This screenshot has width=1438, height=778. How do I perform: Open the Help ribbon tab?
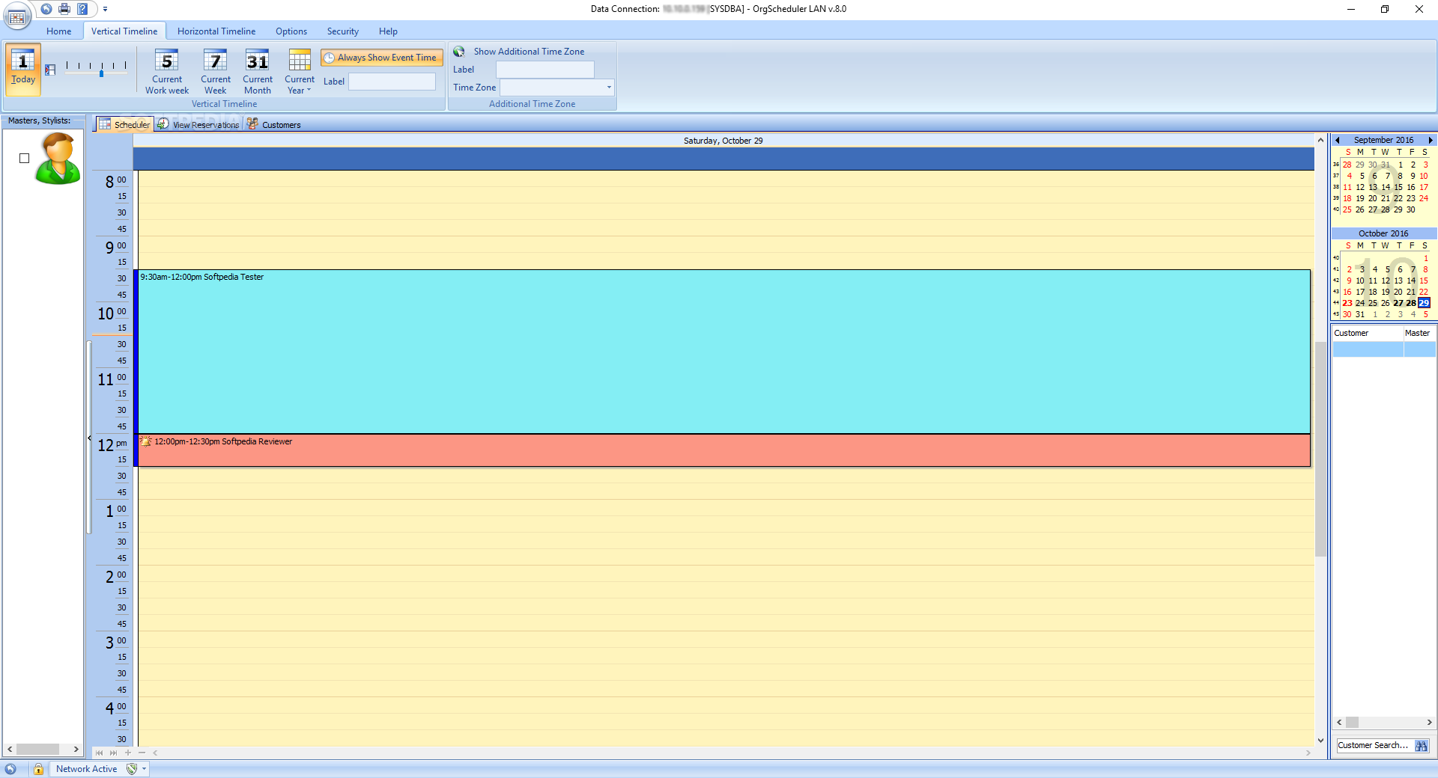388,31
